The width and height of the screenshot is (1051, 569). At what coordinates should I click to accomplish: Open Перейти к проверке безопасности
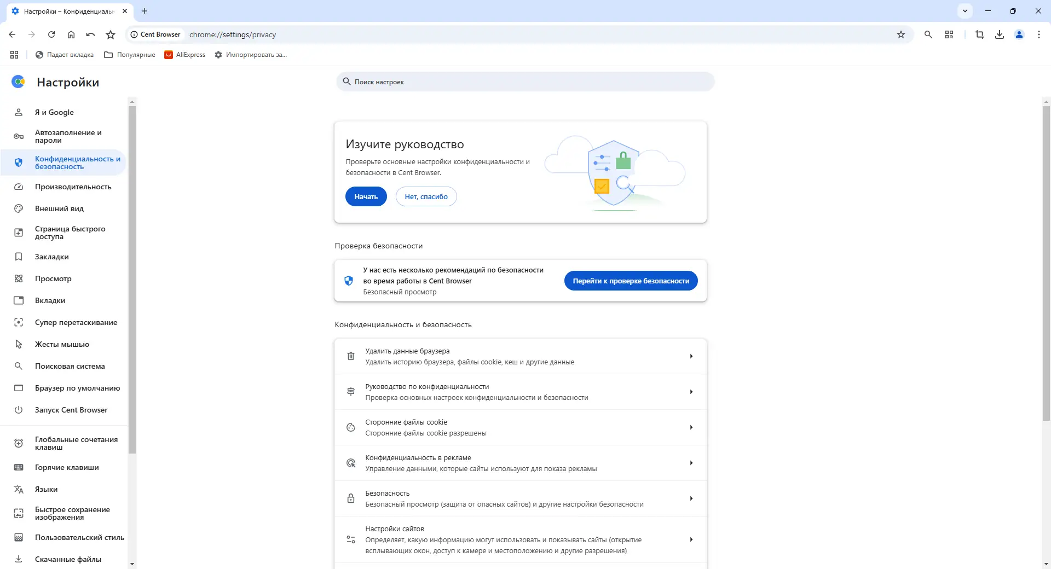coord(631,280)
